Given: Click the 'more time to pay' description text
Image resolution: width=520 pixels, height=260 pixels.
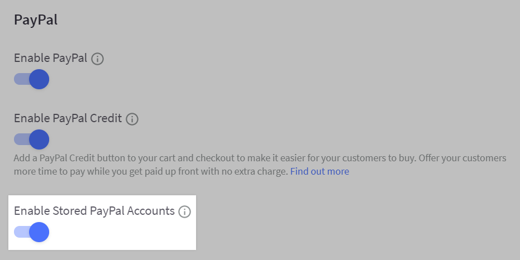Looking at the screenshot, I should click(151, 172).
